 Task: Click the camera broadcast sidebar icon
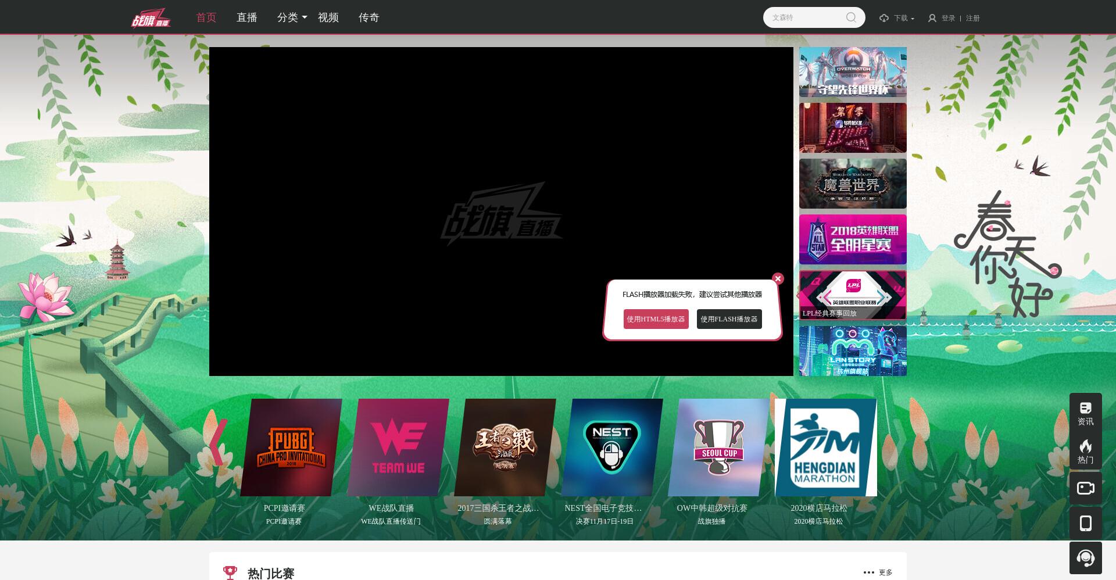pyautogui.click(x=1086, y=488)
